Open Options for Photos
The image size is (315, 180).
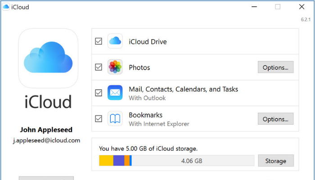pyautogui.click(x=275, y=67)
